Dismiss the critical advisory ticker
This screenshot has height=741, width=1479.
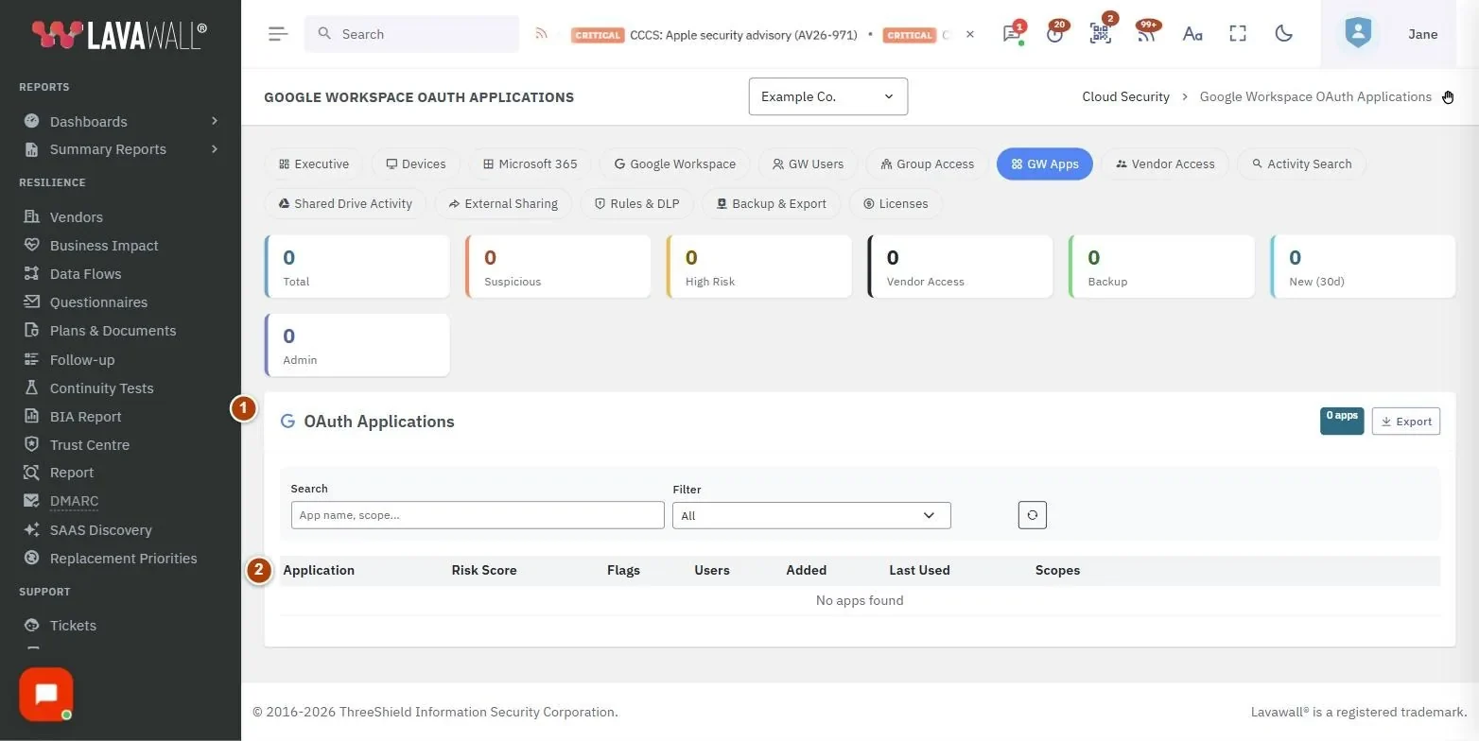(969, 34)
